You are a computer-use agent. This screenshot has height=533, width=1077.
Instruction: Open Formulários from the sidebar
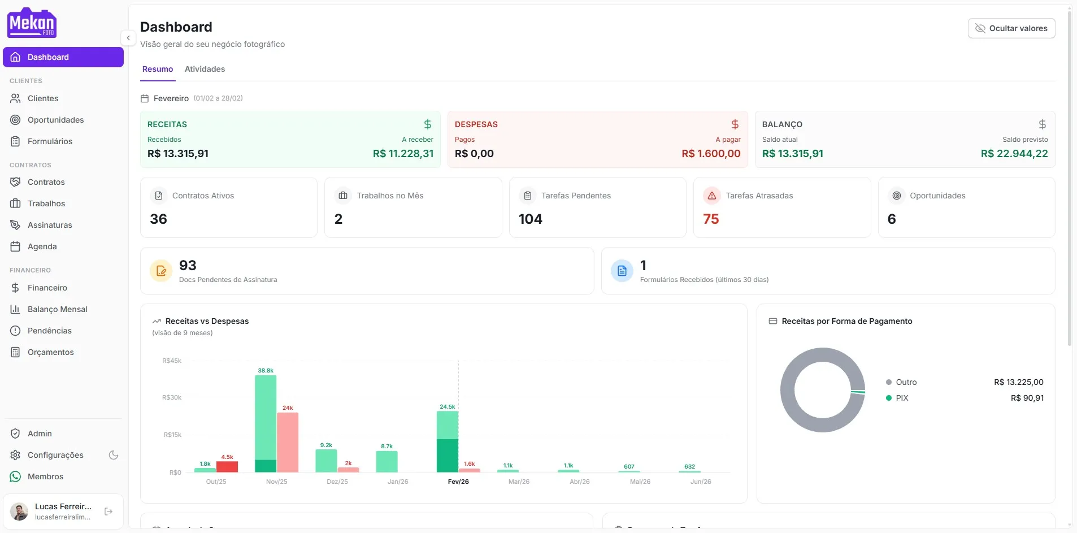tap(50, 141)
